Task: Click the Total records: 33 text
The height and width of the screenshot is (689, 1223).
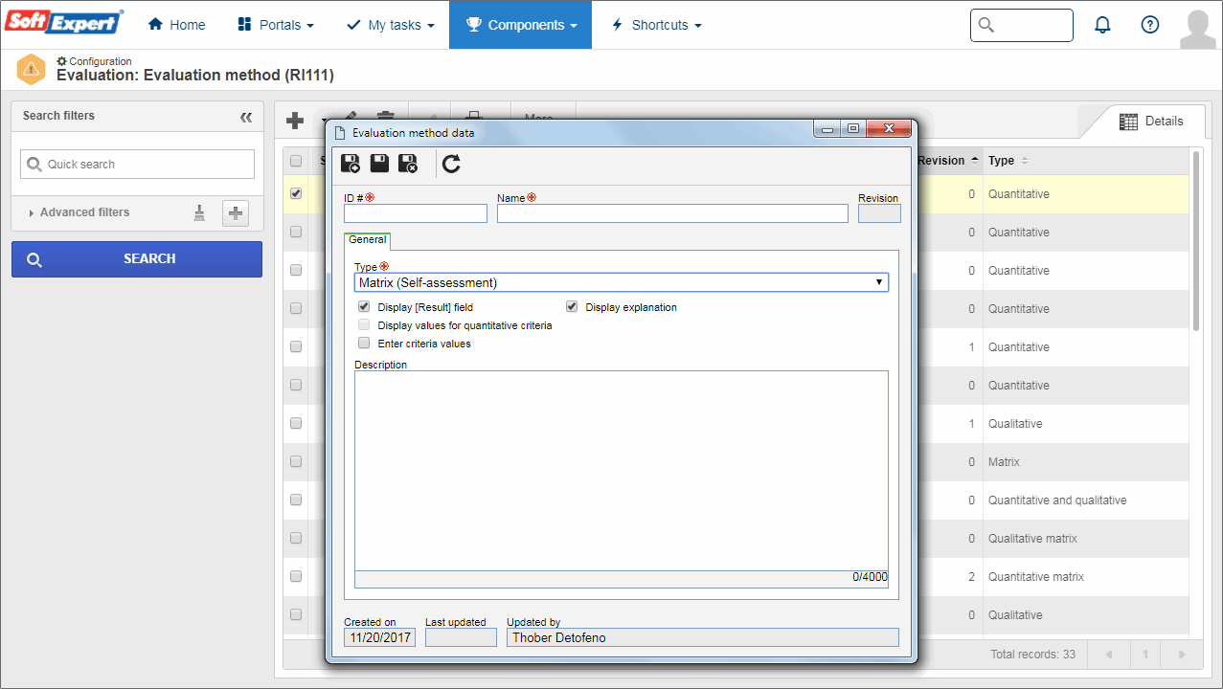Action: click(x=1032, y=655)
